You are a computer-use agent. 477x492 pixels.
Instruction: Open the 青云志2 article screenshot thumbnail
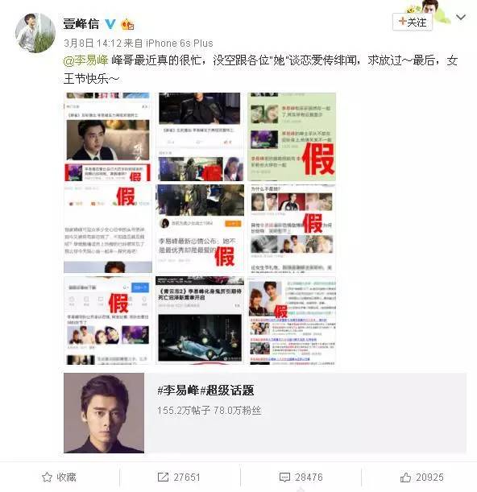200,320
